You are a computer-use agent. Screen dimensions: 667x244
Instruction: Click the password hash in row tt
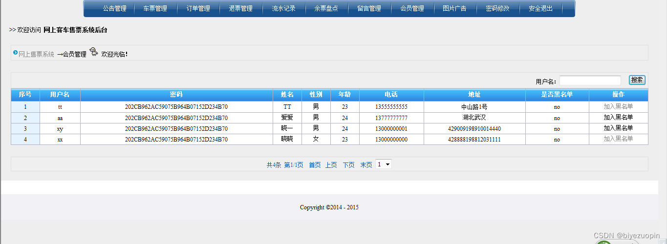click(176, 107)
